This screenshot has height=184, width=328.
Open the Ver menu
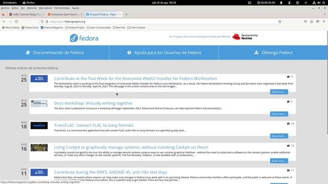point(23,8)
